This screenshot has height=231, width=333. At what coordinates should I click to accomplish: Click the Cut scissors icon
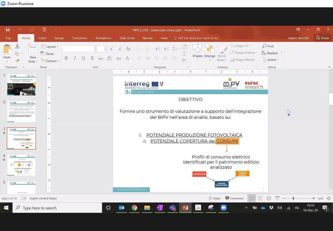coord(17,46)
